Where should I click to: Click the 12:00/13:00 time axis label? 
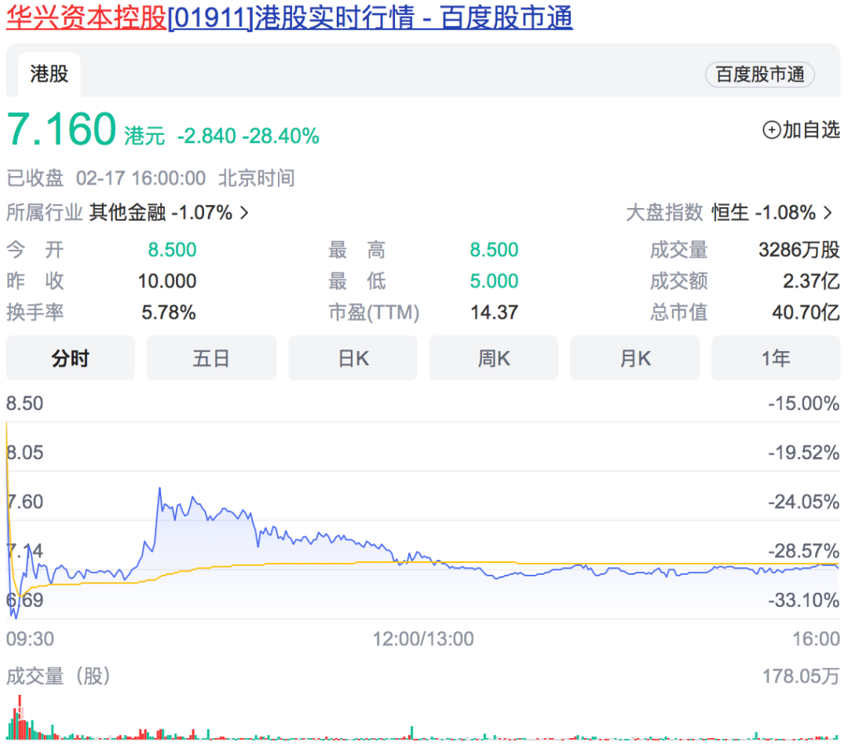(x=423, y=639)
